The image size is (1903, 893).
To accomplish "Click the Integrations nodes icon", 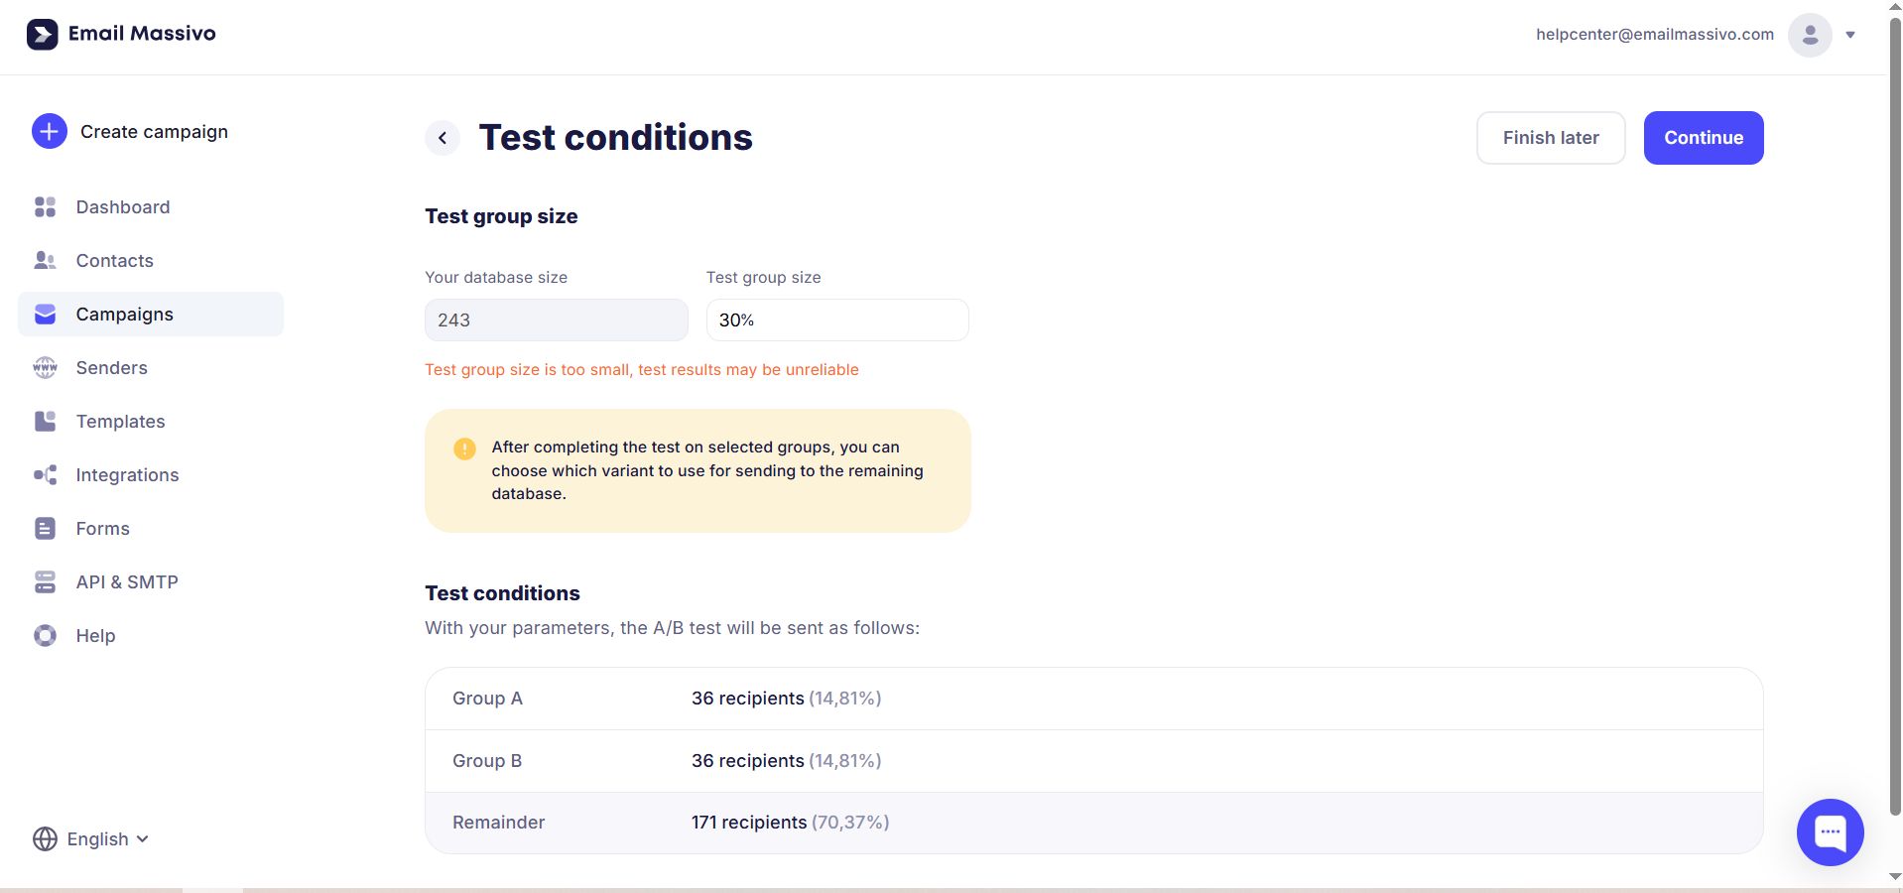I will pyautogui.click(x=45, y=474).
